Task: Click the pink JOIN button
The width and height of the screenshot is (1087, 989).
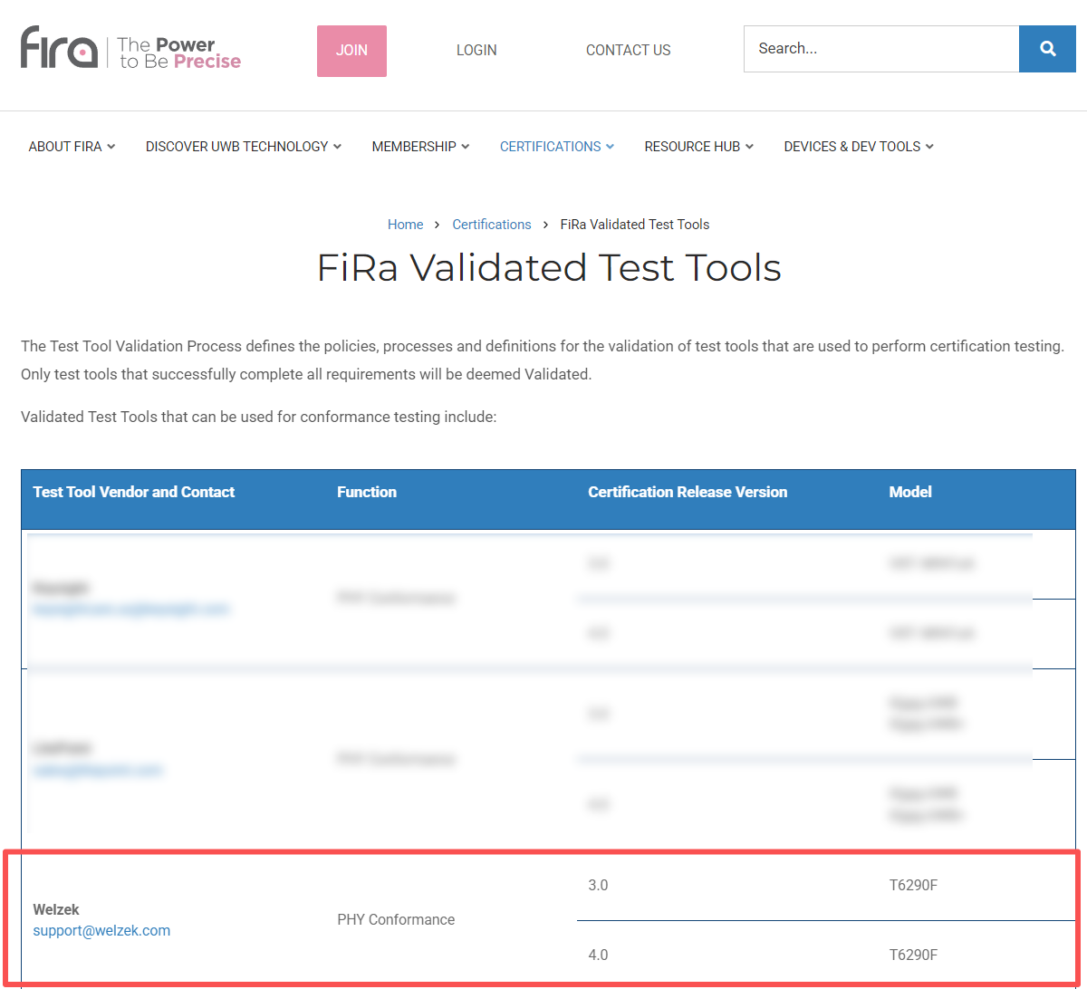Action: tap(351, 51)
